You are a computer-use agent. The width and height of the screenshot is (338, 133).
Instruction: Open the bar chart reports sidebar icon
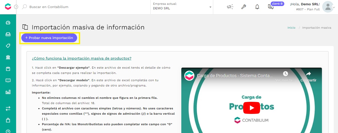(8, 92)
